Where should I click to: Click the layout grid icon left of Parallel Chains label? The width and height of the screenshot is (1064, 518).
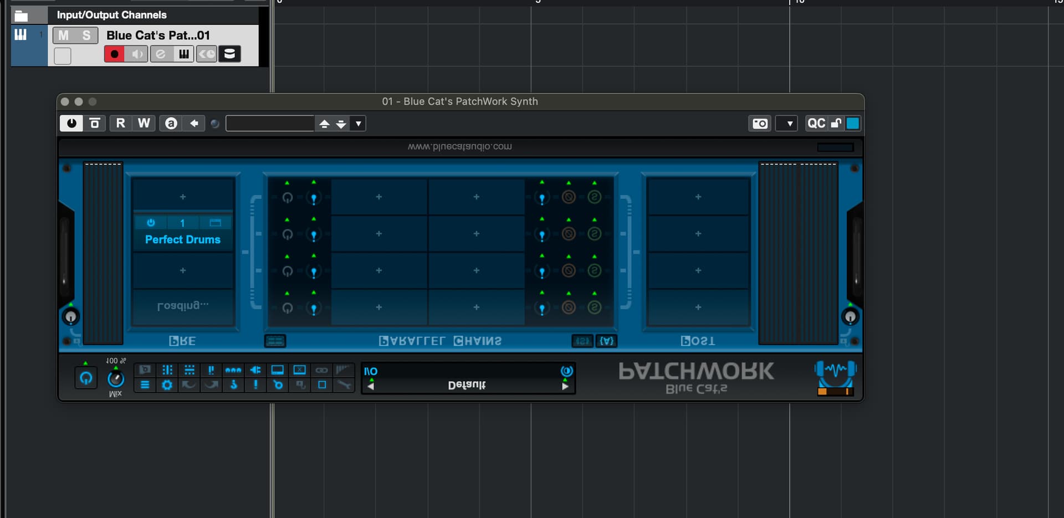click(275, 341)
